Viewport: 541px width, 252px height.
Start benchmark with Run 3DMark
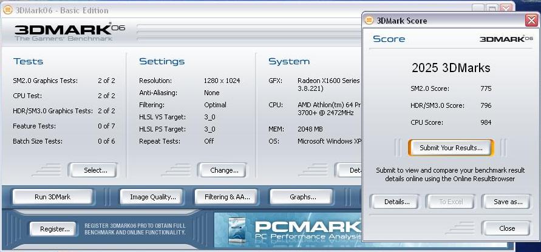pyautogui.click(x=52, y=197)
